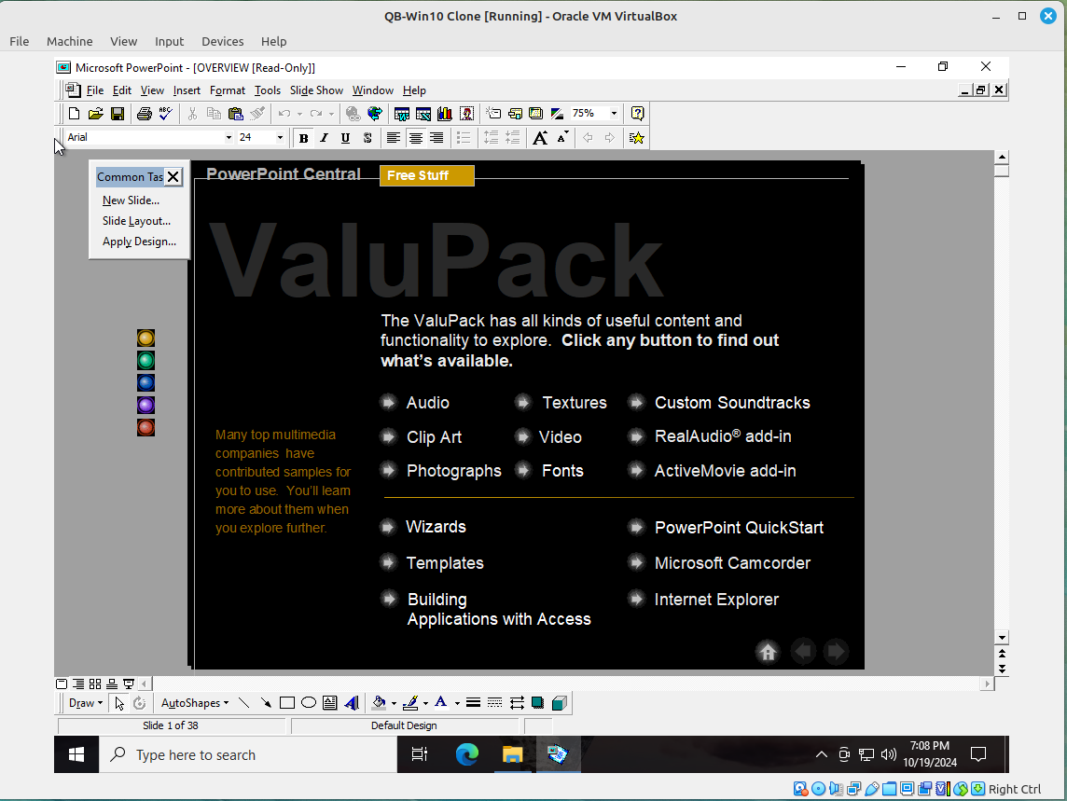Click the Open file folder icon
Screen dimensions: 1067x801
(96, 114)
